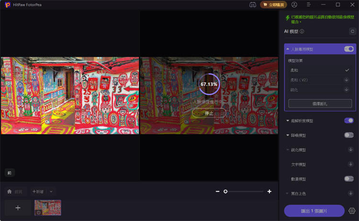Download the 柔和 (V2) model effect
Image resolution: width=359 pixels, height=221 pixels.
point(347,80)
